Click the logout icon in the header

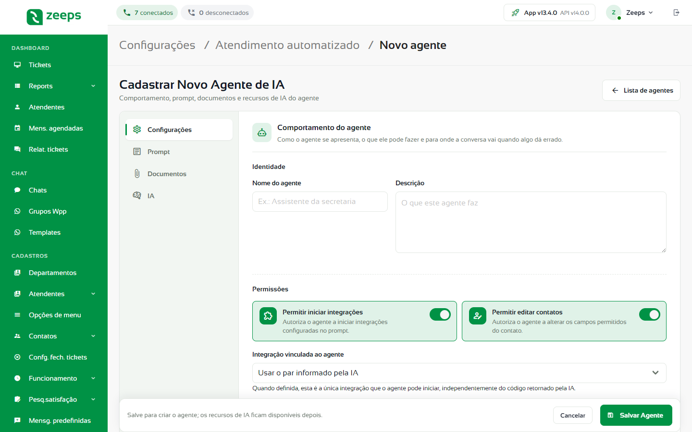click(677, 12)
